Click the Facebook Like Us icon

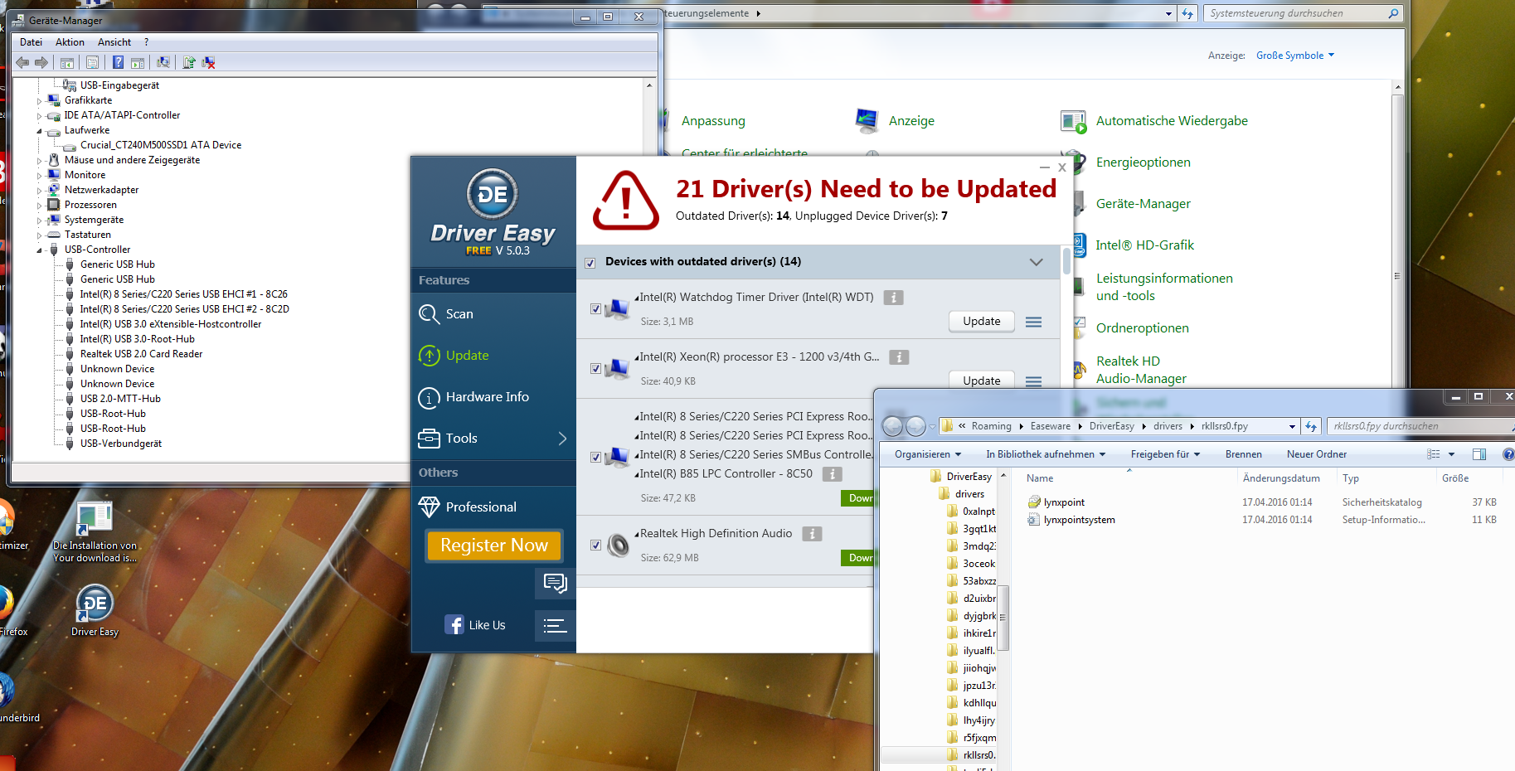[454, 625]
